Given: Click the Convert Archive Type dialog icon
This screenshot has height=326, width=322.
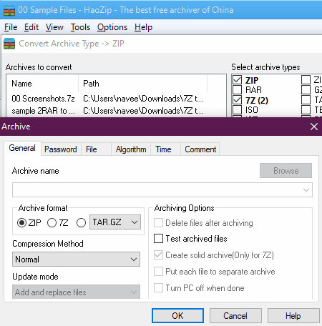Looking at the screenshot, I should pyautogui.click(x=9, y=44).
